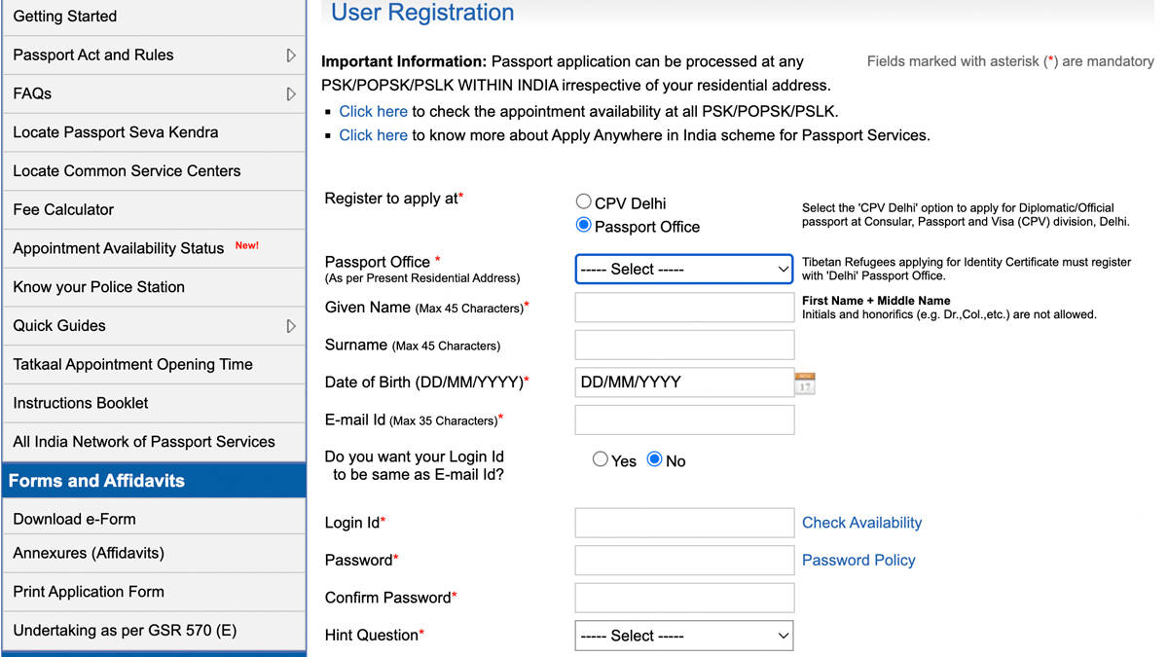Open Annexures (Affidavits) menu item
Viewport: 1168px width, 657px height.
[154, 554]
